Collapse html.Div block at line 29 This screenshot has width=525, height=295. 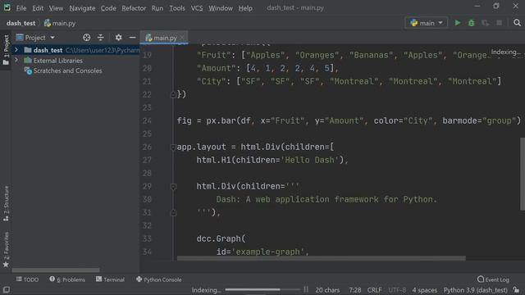[x=173, y=187]
